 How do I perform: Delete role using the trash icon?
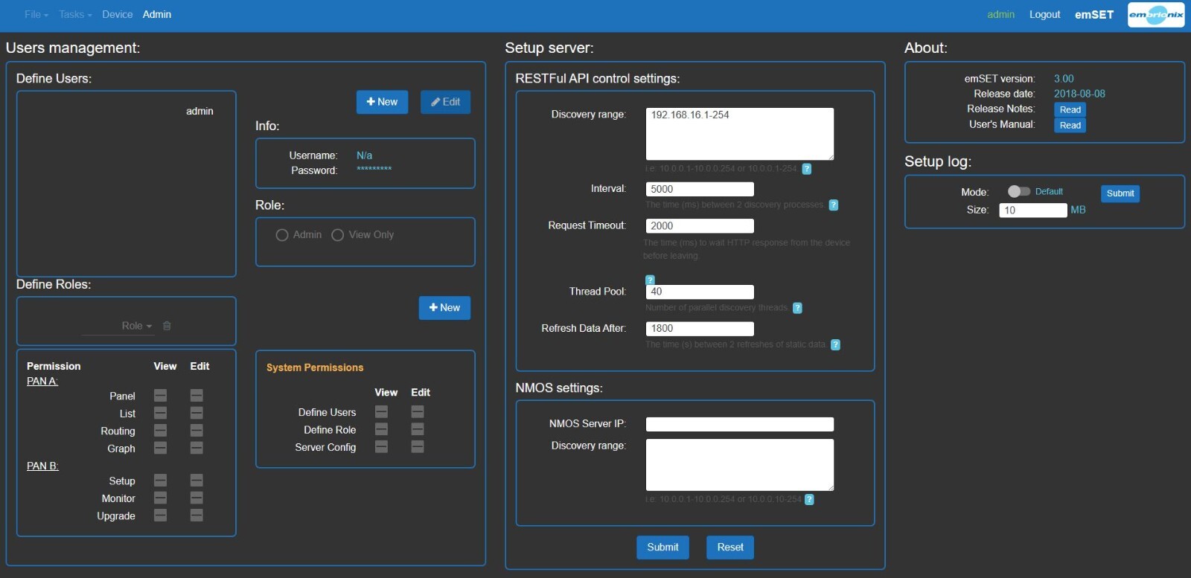point(167,326)
